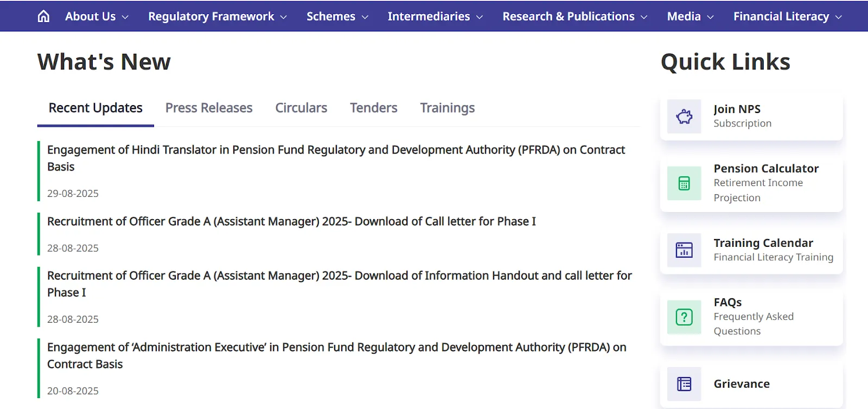Open the Intermediaries dropdown
Image resolution: width=868 pixels, height=409 pixels.
point(429,16)
